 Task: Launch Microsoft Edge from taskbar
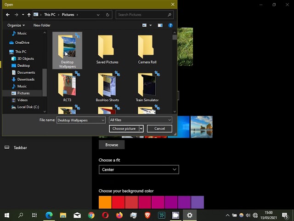pos(49,215)
